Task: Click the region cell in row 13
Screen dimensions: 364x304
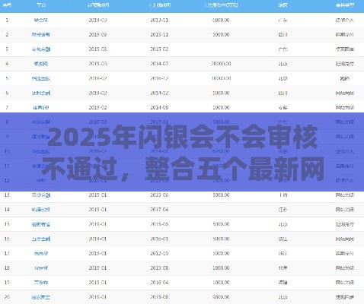Action: tap(283, 195)
